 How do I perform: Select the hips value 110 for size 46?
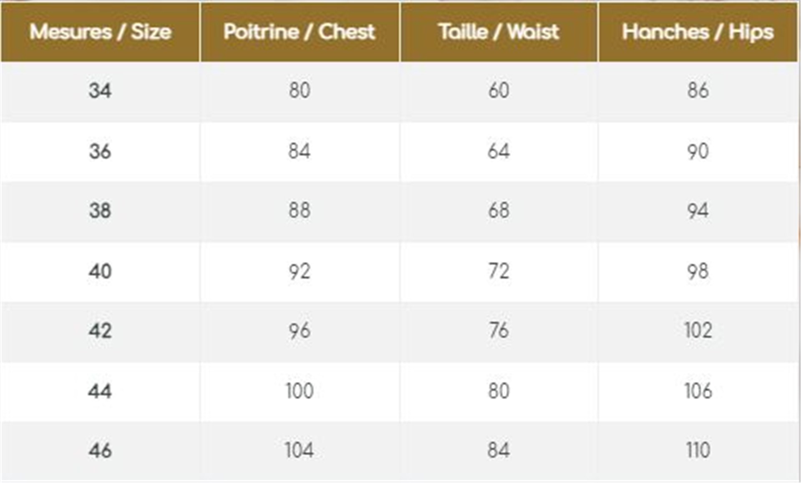point(698,450)
